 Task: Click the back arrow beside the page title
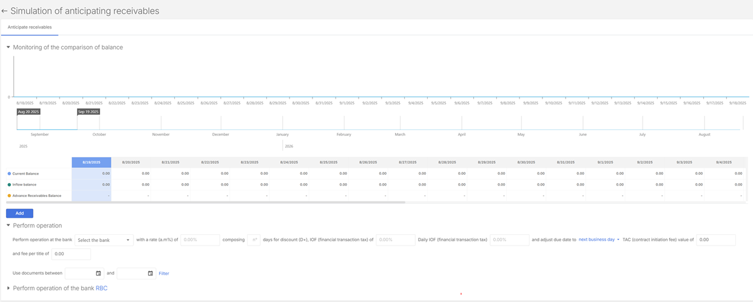[x=5, y=11]
